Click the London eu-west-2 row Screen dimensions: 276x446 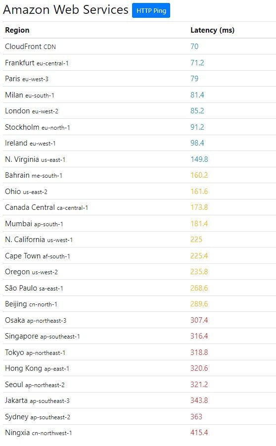click(x=139, y=111)
